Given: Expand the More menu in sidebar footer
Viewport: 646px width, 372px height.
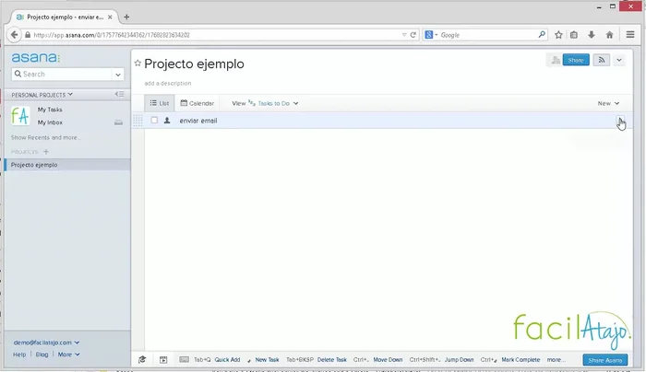Looking at the screenshot, I should coord(68,355).
